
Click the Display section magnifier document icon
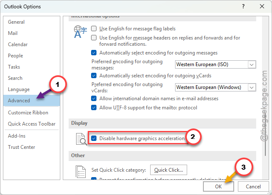(82, 139)
